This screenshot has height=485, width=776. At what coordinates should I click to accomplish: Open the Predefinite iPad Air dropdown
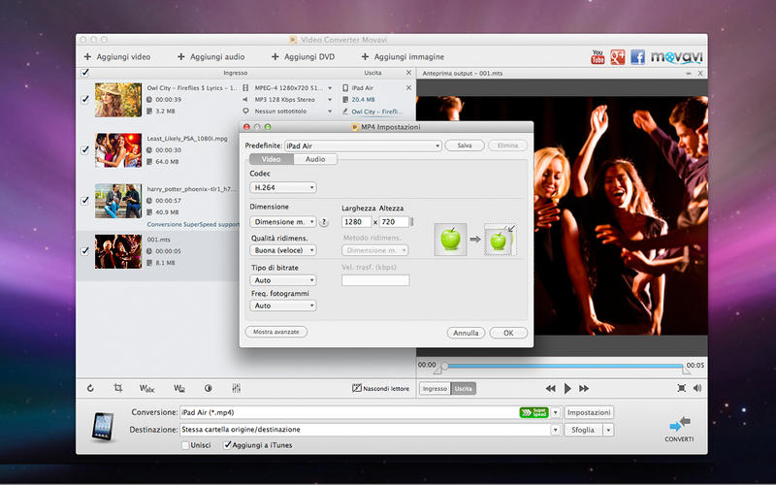pyautogui.click(x=363, y=146)
